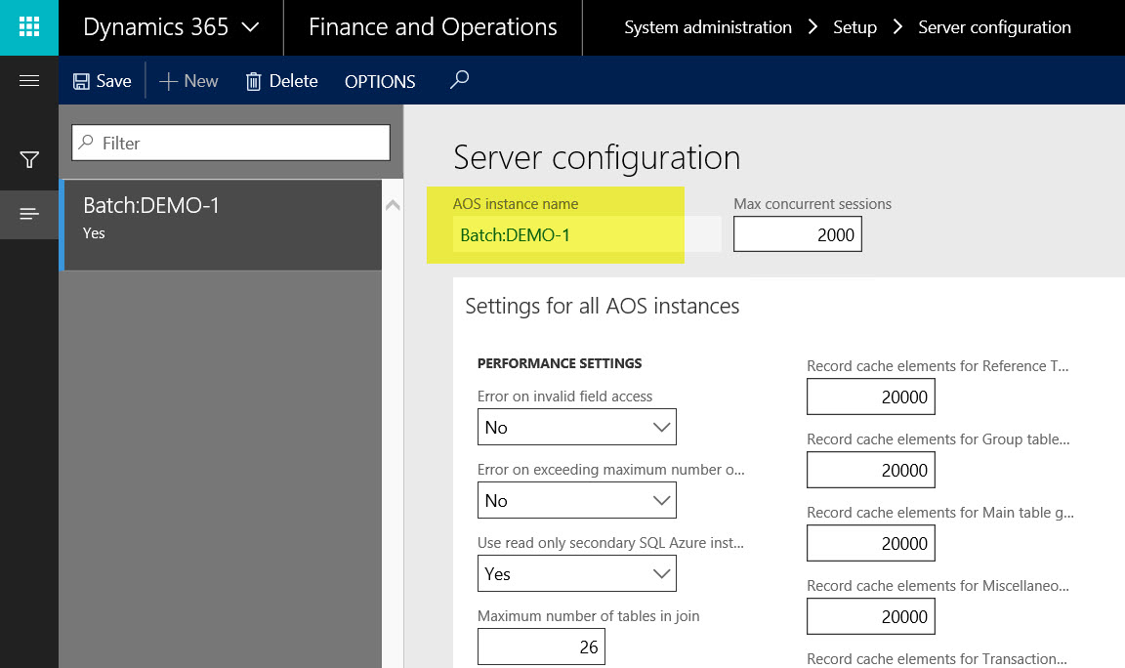Click Maximum number of tables in join field
Viewport: 1125px width, 668px height.
point(541,647)
